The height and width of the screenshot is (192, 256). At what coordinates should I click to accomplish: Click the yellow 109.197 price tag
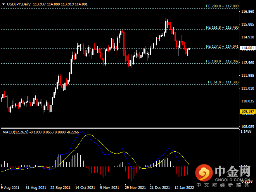click(x=247, y=111)
